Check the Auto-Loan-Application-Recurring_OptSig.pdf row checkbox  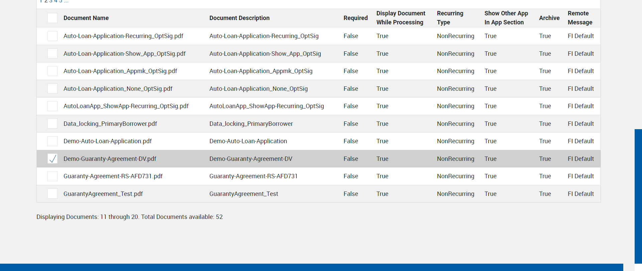pos(52,36)
